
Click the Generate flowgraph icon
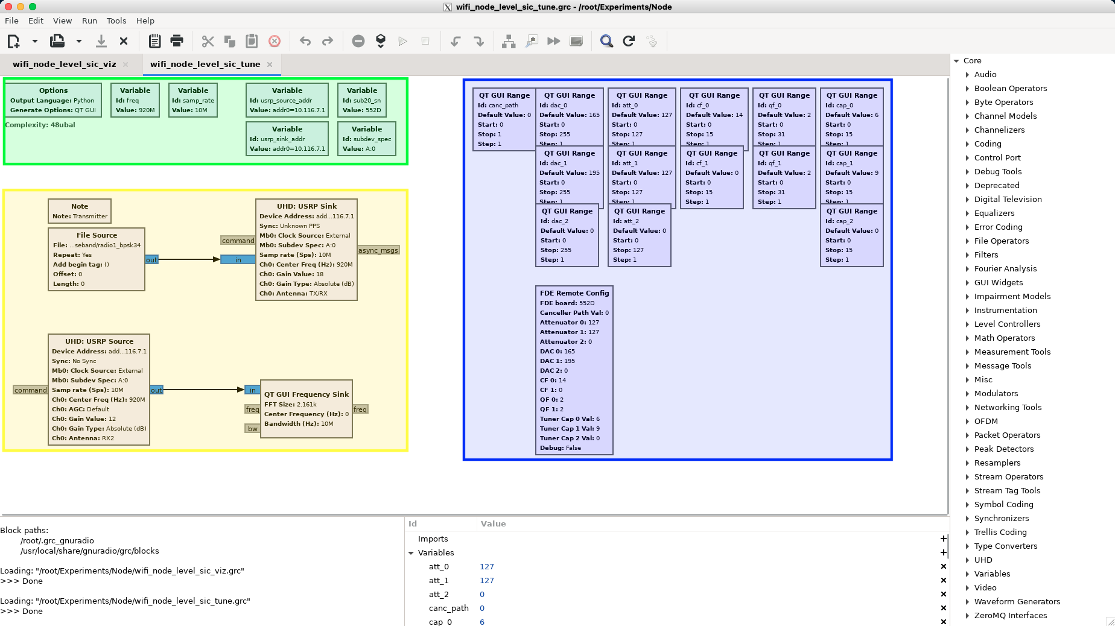(381, 41)
